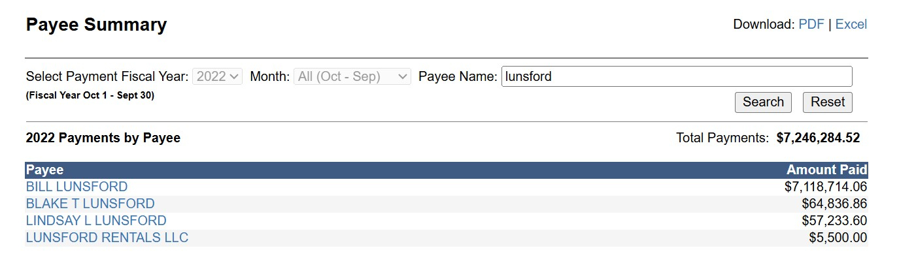This screenshot has height=263, width=899.
Task: Hit the Reset button
Action: [x=827, y=102]
